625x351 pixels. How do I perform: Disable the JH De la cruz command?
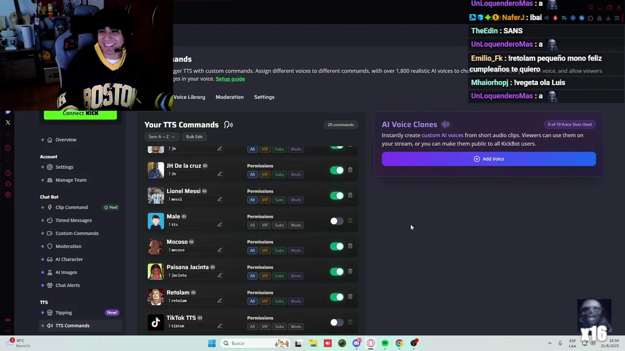[337, 170]
